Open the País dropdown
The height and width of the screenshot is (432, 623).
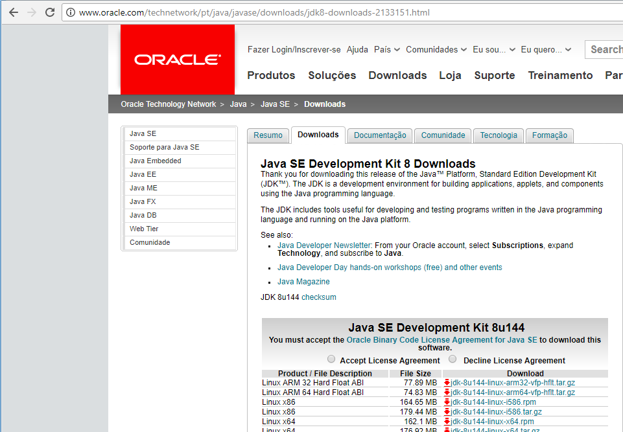[386, 50]
